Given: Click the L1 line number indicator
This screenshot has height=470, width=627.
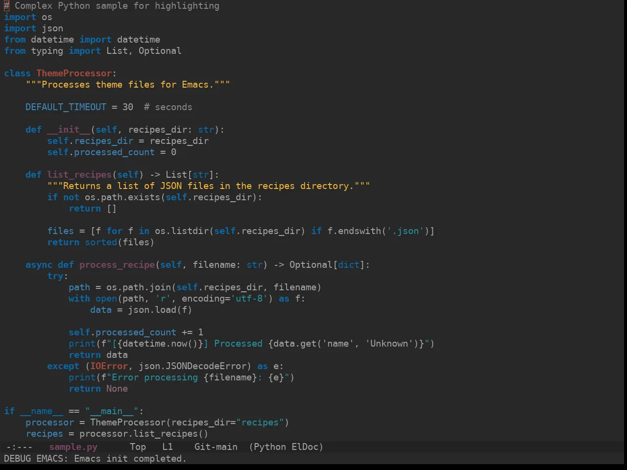Looking at the screenshot, I should click(168, 446).
